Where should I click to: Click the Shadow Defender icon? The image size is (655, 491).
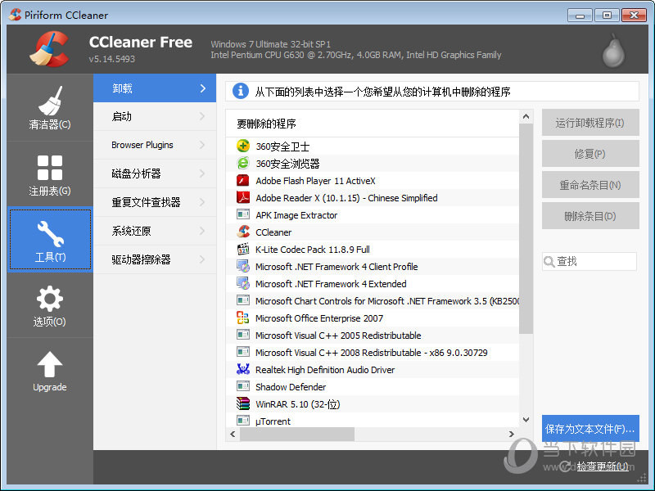[x=243, y=386]
